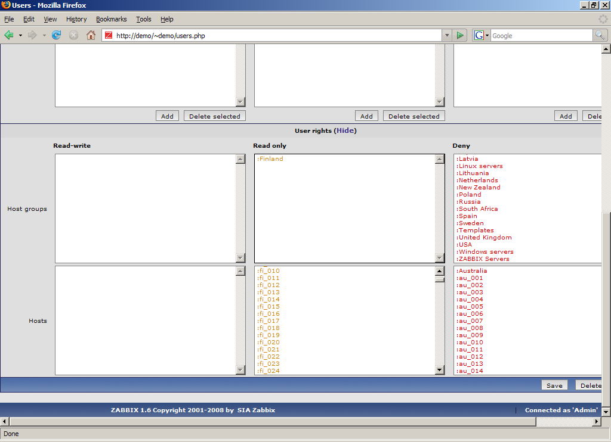Click the Delete button beside Save
Viewport: 611px width, 442px height.
[x=589, y=385]
